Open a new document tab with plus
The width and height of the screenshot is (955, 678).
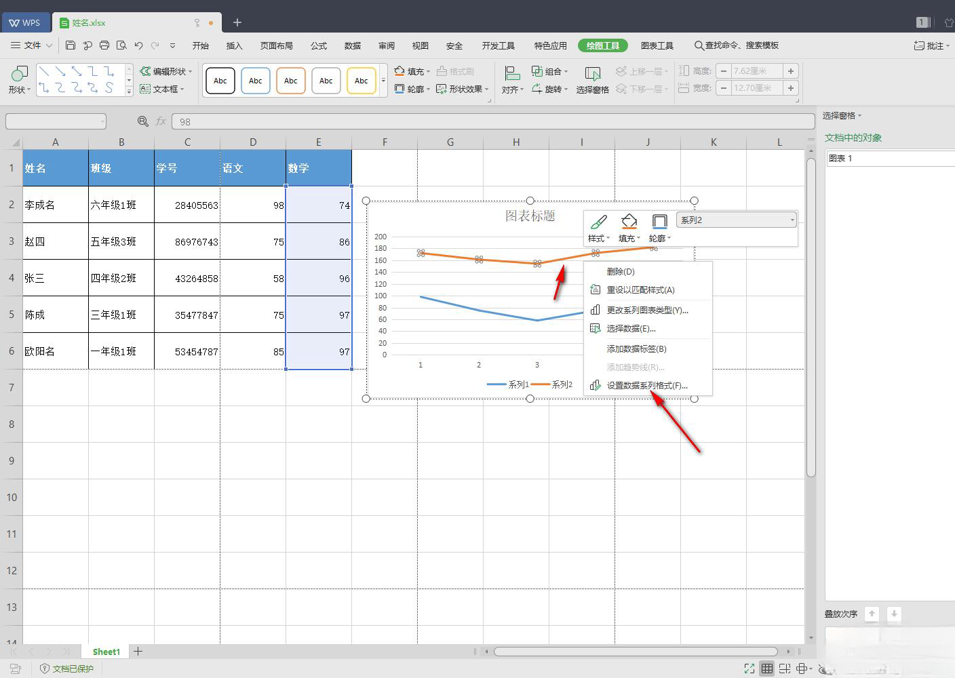pos(237,22)
